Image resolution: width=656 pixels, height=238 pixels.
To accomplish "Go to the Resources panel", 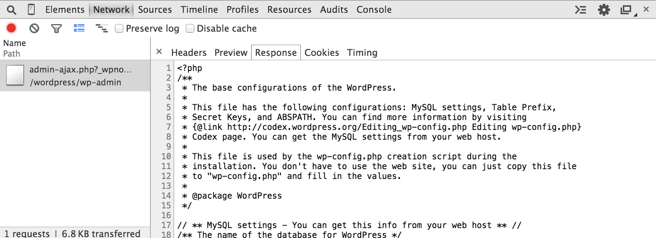I will pos(289,9).
